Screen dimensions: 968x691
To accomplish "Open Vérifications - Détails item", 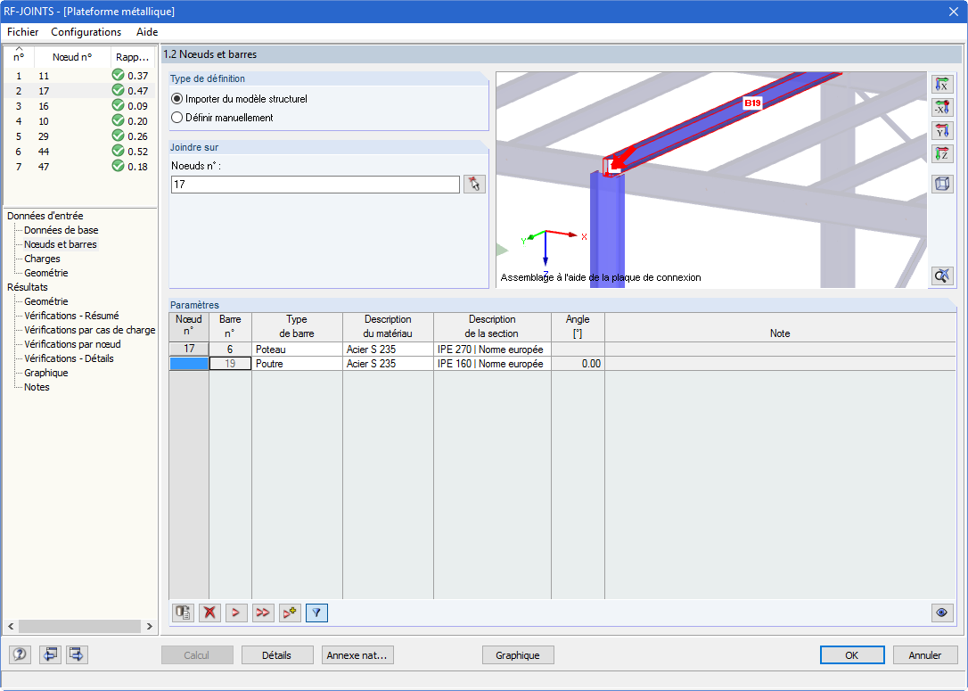I will click(x=69, y=358).
